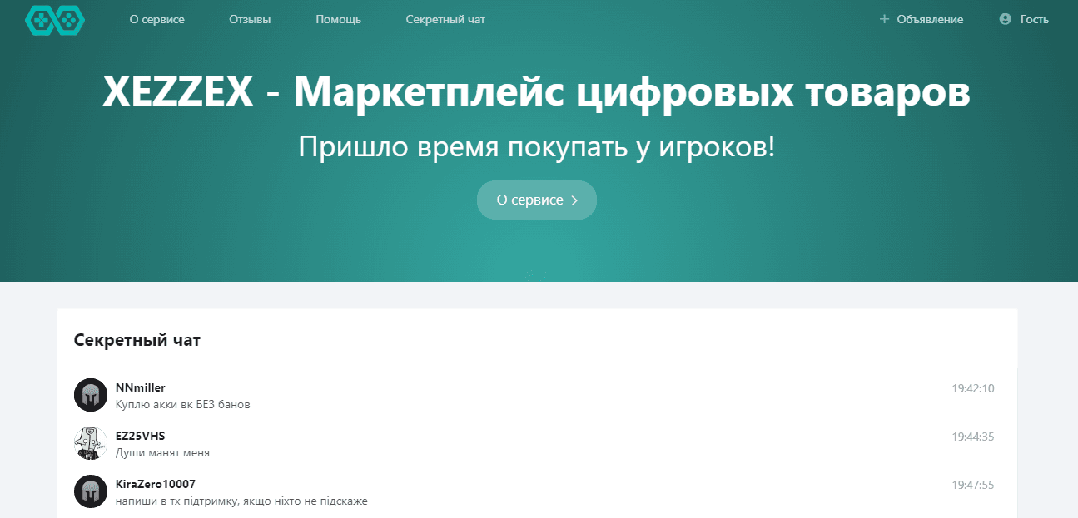Open the О сервисе navigation item
The height and width of the screenshot is (518, 1078).
click(156, 20)
